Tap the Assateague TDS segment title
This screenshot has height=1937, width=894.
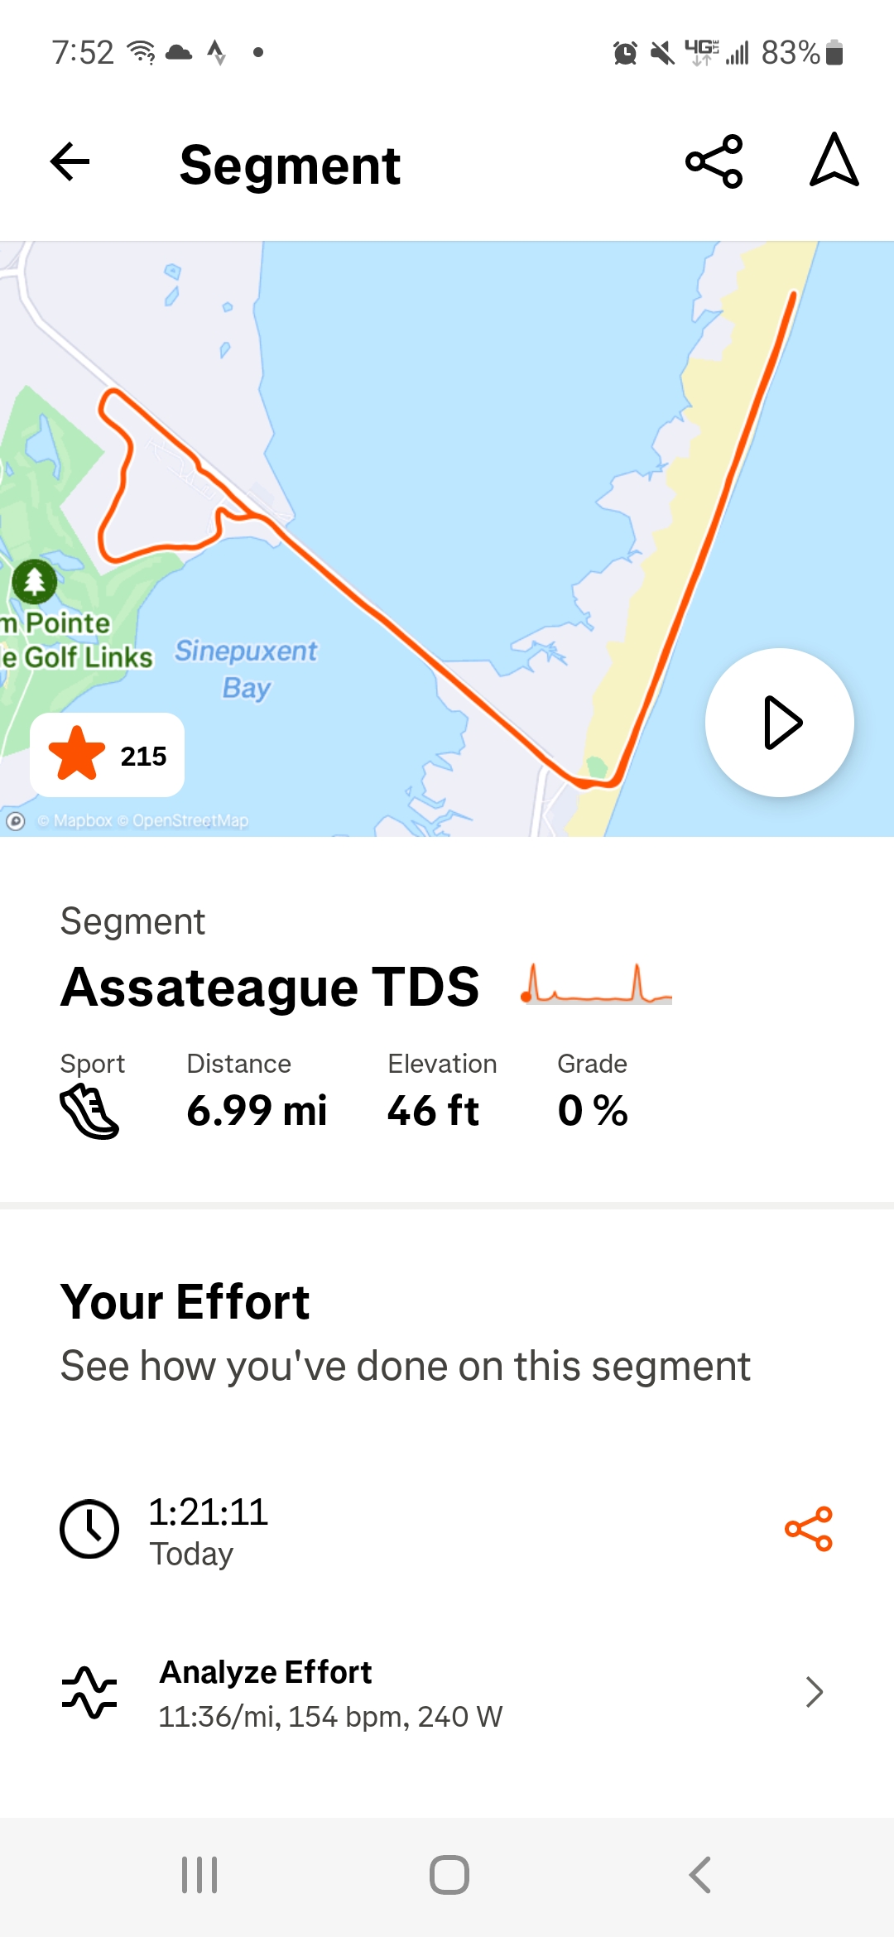(270, 987)
